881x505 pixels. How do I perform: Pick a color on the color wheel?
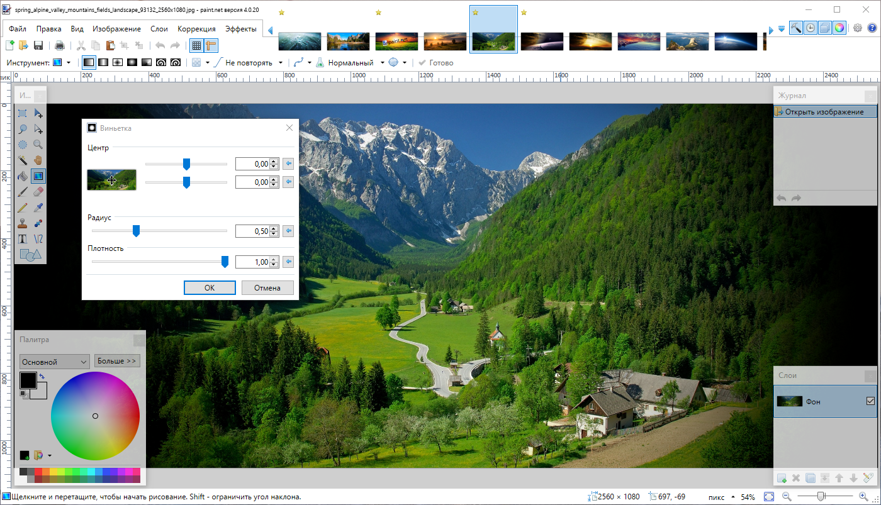(x=95, y=416)
